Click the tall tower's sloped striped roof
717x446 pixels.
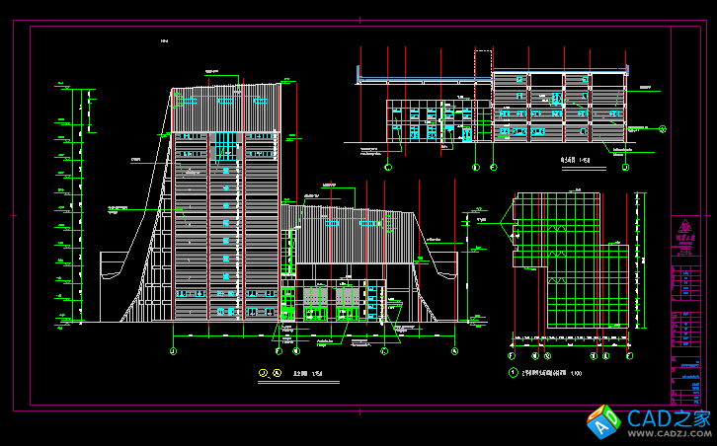pyautogui.click(x=225, y=109)
